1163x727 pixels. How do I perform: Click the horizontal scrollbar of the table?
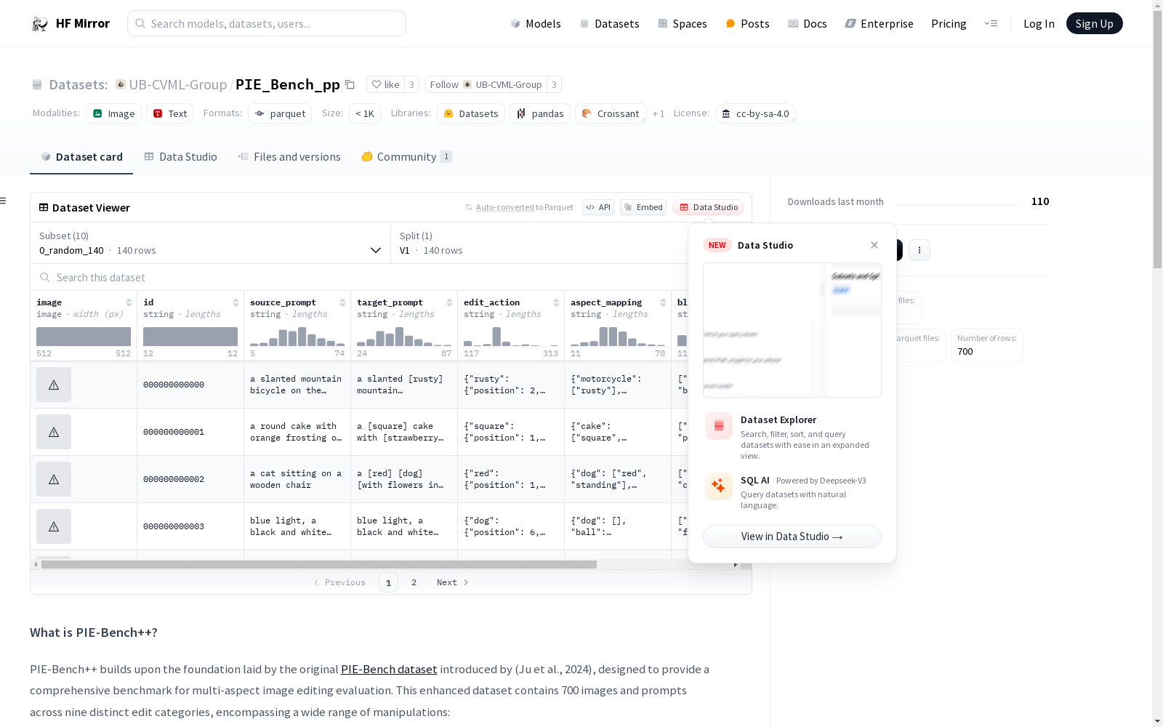tap(318, 564)
